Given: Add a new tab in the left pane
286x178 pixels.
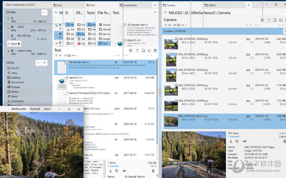Looking at the screenshot, I should coord(155,5).
